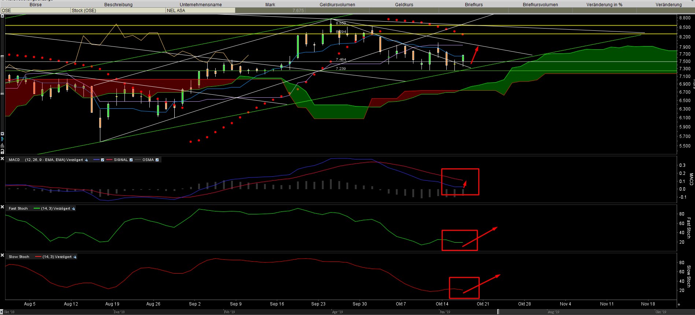Click the 7.239 price level label on chart
The width and height of the screenshot is (695, 315).
click(x=341, y=69)
